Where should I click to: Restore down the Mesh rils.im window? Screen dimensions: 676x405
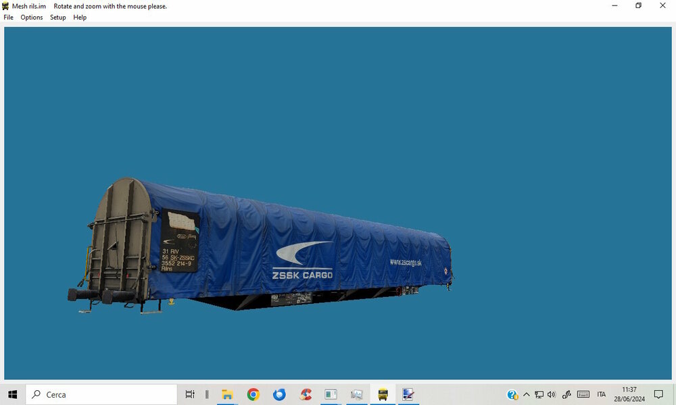(639, 5)
